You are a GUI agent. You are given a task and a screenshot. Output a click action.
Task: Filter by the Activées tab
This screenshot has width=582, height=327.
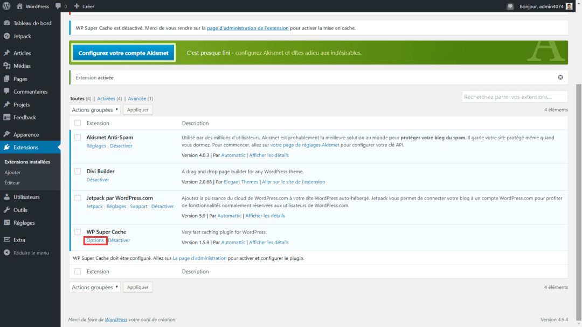106,98
